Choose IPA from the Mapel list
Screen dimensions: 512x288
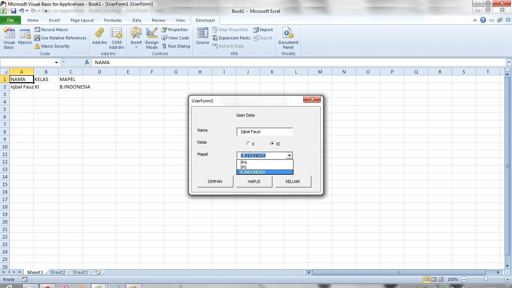pyautogui.click(x=265, y=162)
